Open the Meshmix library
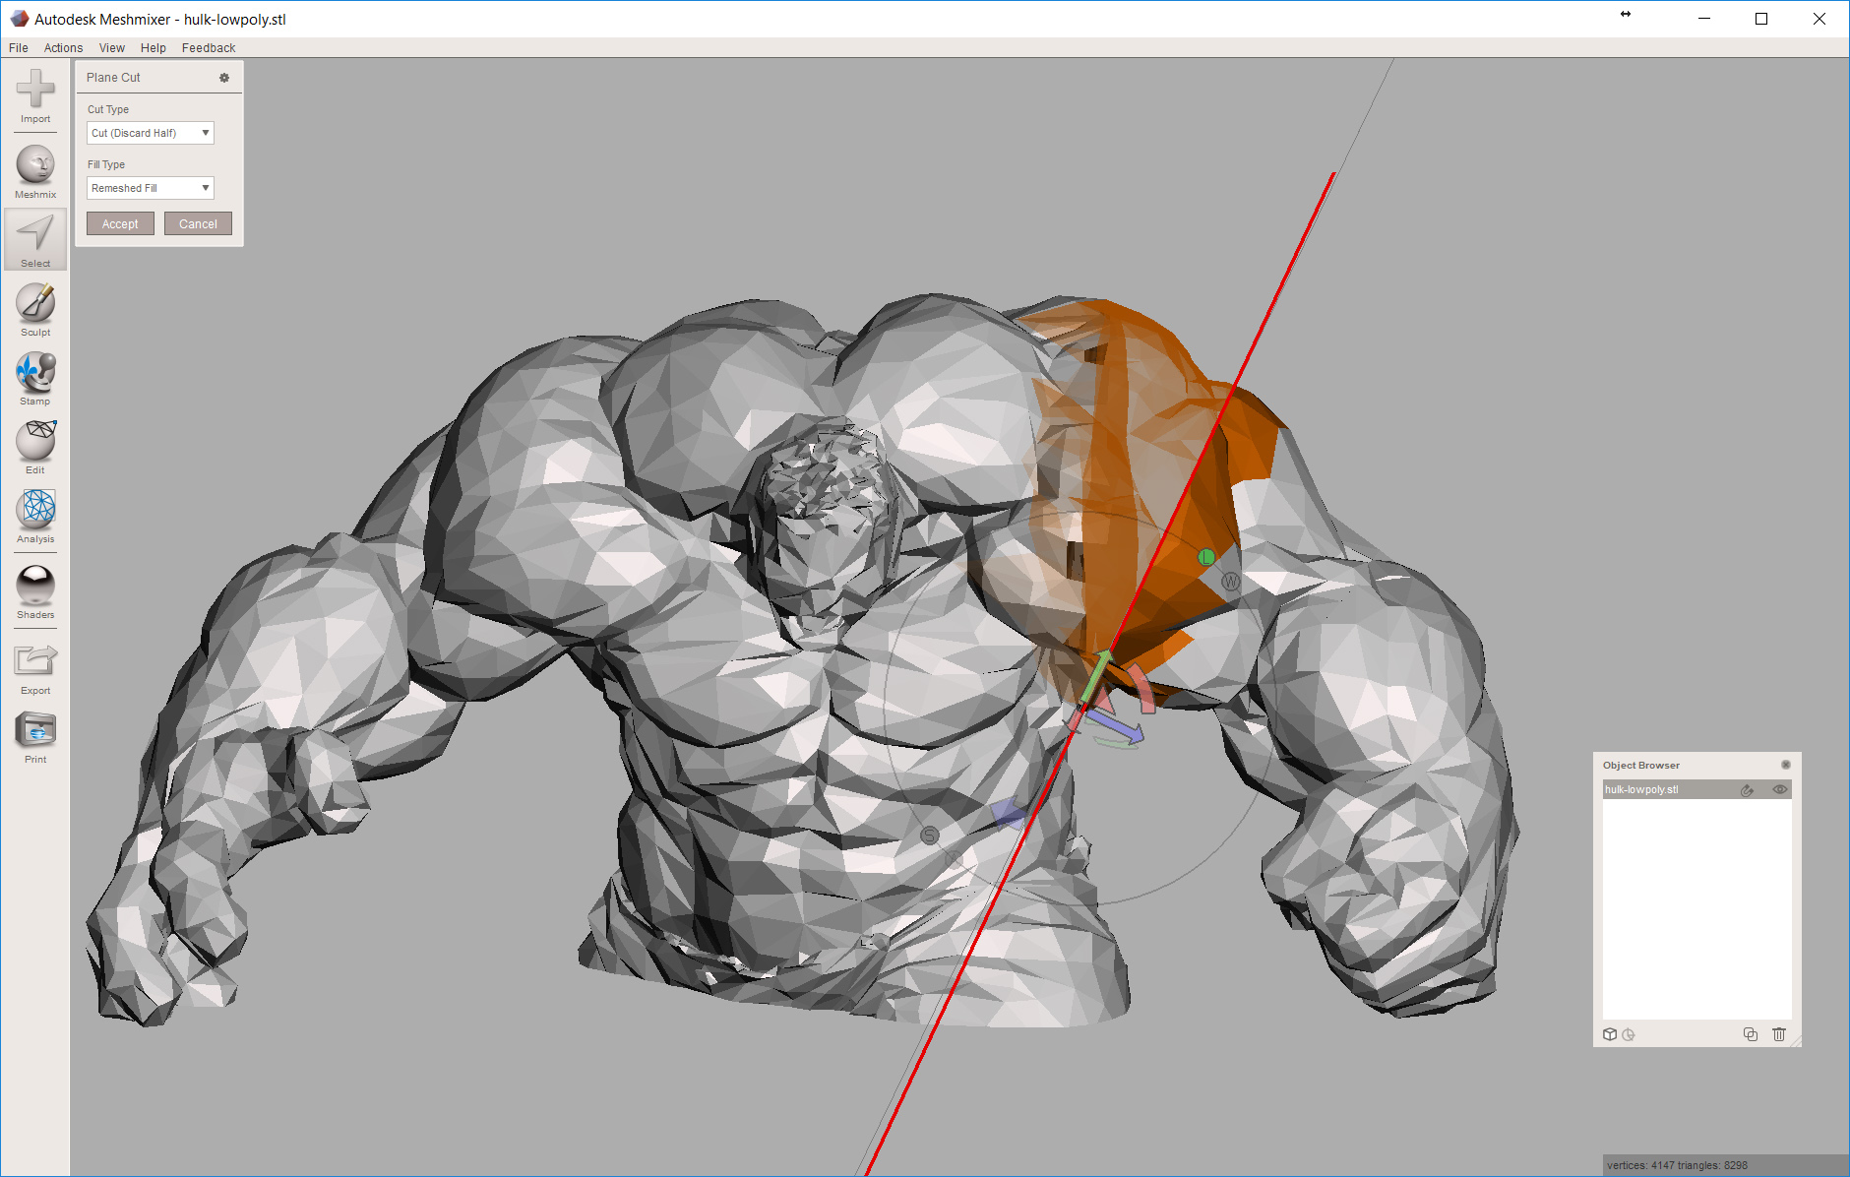 point(35,169)
